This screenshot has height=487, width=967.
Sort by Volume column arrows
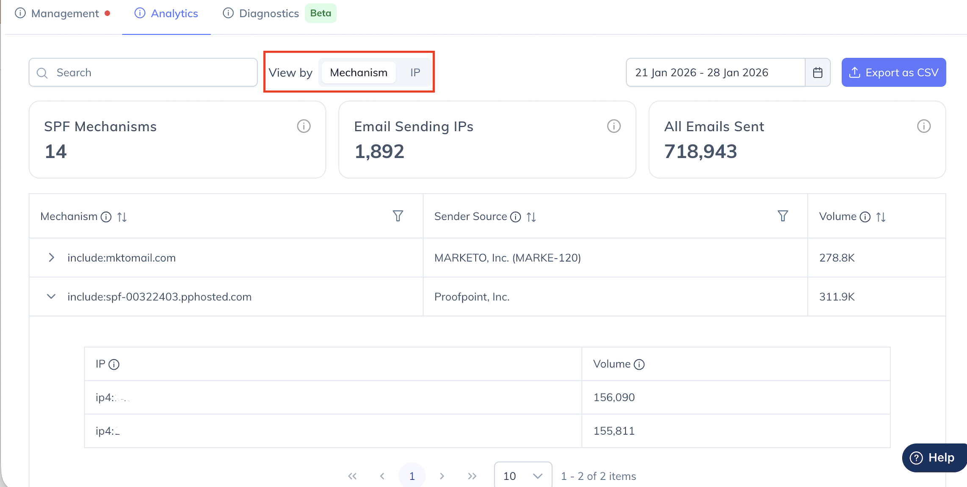coord(881,217)
